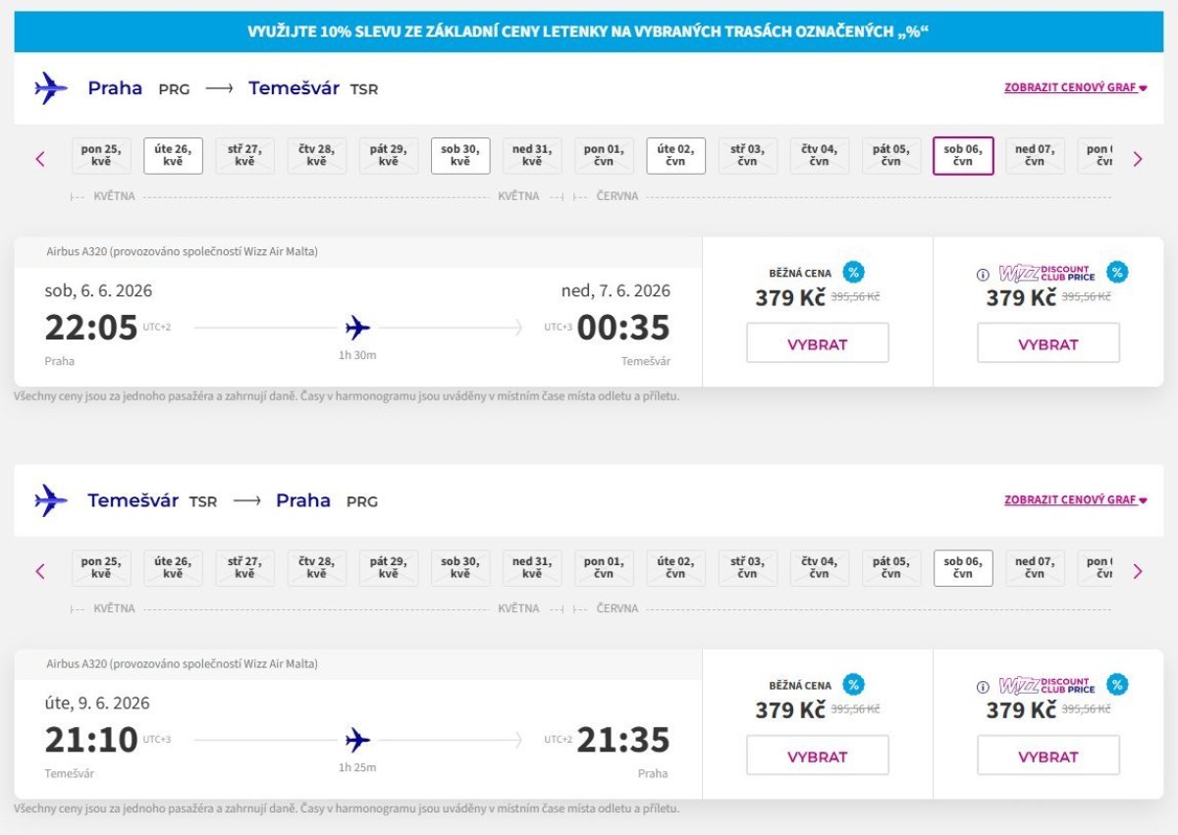Image resolution: width=1178 pixels, height=835 pixels.
Task: Click the airplane icon beside Temešvár TSR route header
Action: pos(51,500)
